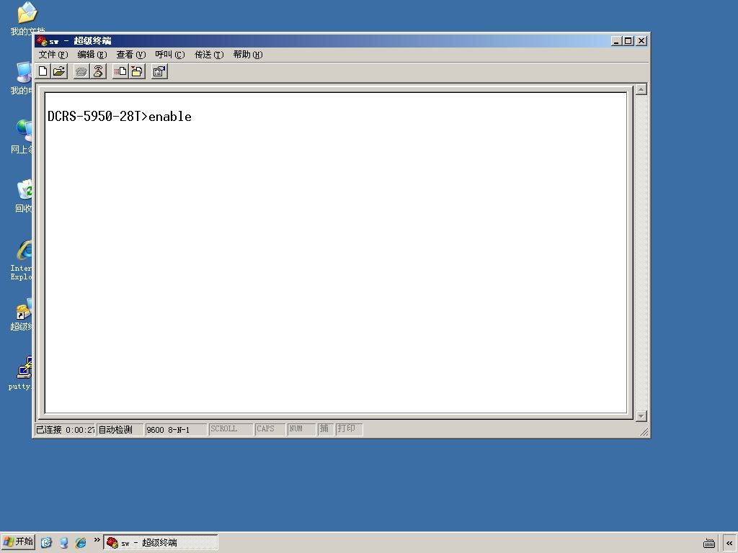Click the HyperTerminal app icon in title bar
This screenshot has height=553, width=738.
(42, 41)
